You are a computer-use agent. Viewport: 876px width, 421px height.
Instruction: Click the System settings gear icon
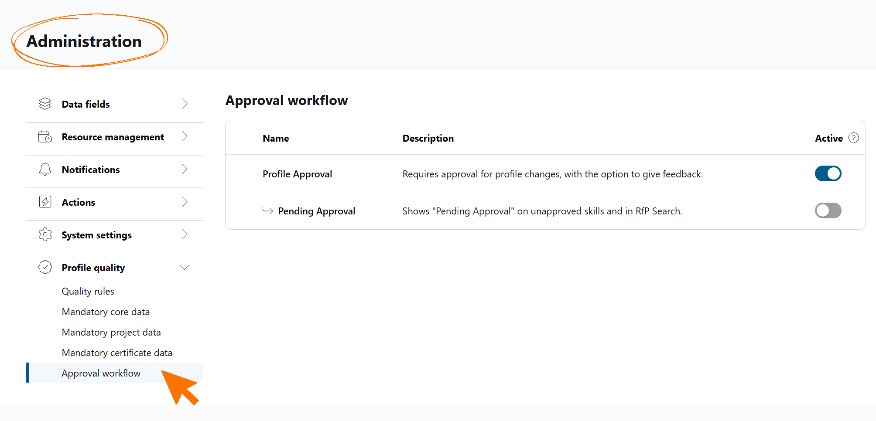pos(45,234)
